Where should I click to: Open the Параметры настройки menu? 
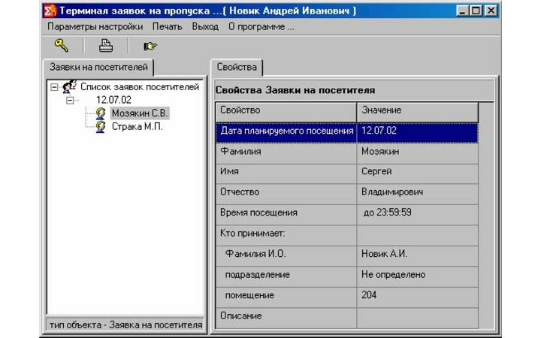(x=95, y=26)
